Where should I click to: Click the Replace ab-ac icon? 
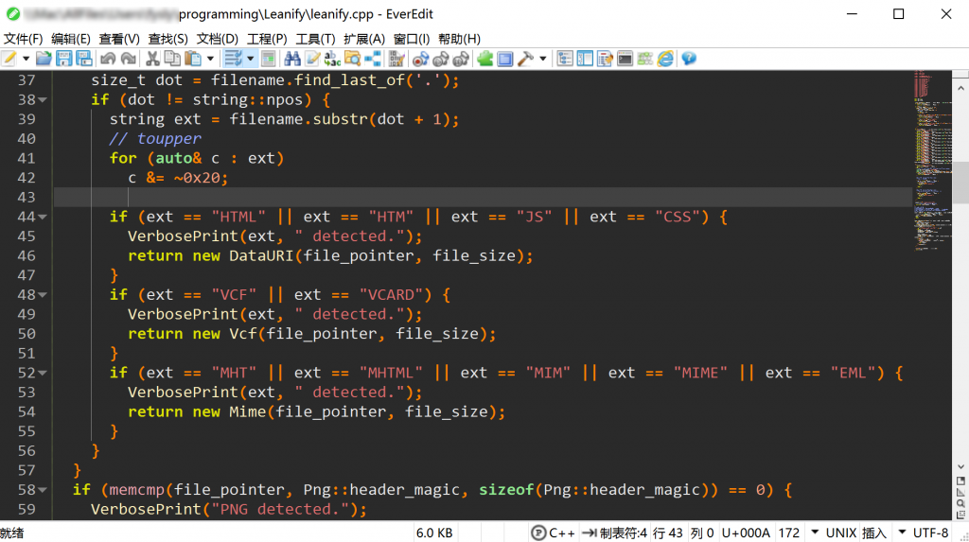click(332, 59)
